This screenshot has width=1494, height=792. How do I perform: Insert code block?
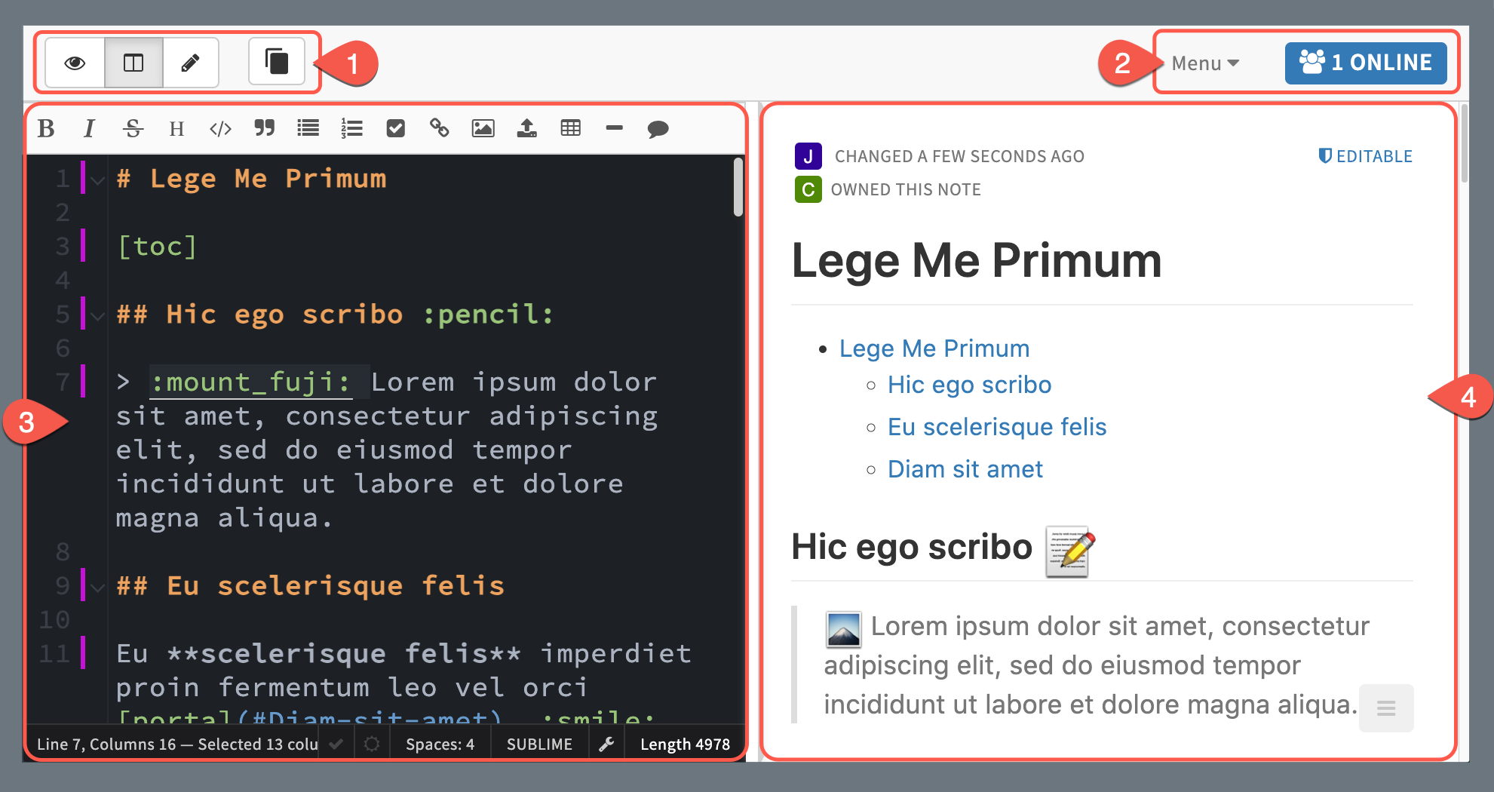pos(220,129)
